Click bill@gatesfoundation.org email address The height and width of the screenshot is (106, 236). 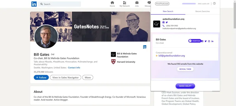pyautogui.click(x=172, y=56)
